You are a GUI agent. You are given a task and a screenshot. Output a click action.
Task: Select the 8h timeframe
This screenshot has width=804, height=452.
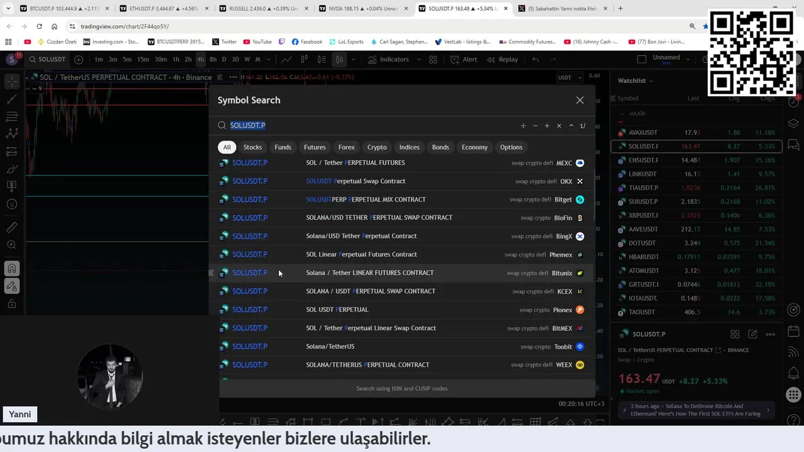(213, 60)
